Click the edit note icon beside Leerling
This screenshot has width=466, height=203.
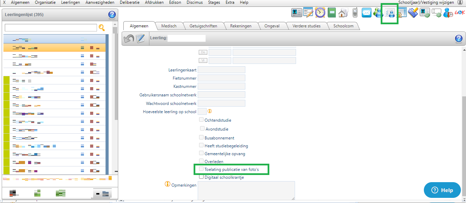coord(140,38)
